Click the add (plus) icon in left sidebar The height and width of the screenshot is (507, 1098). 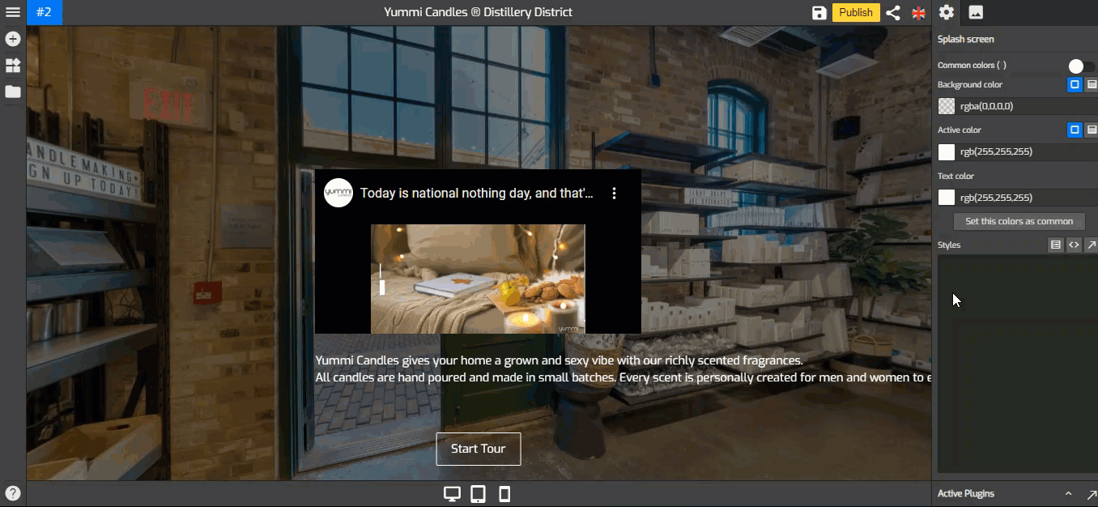tap(13, 39)
